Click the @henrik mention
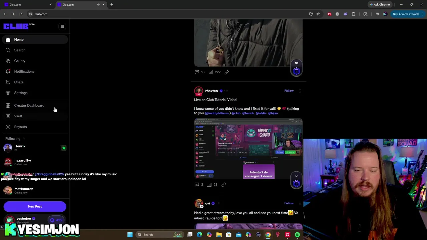This screenshot has height=240, width=427. [x=248, y=113]
